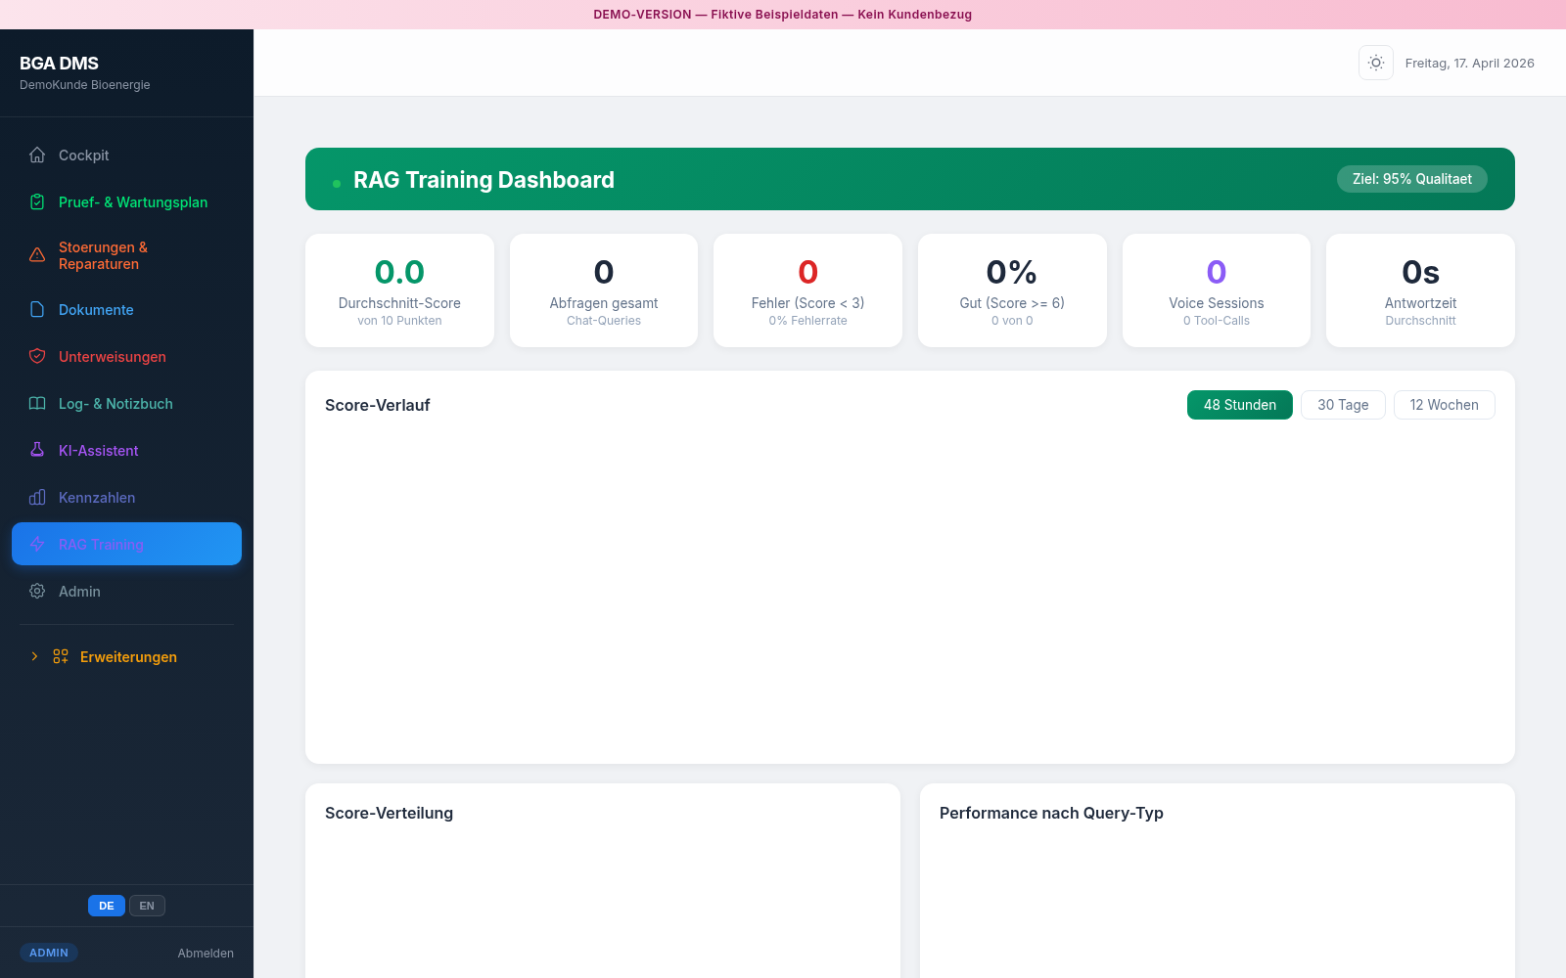
Task: Toggle light/dark theme with sun button
Action: tap(1375, 63)
